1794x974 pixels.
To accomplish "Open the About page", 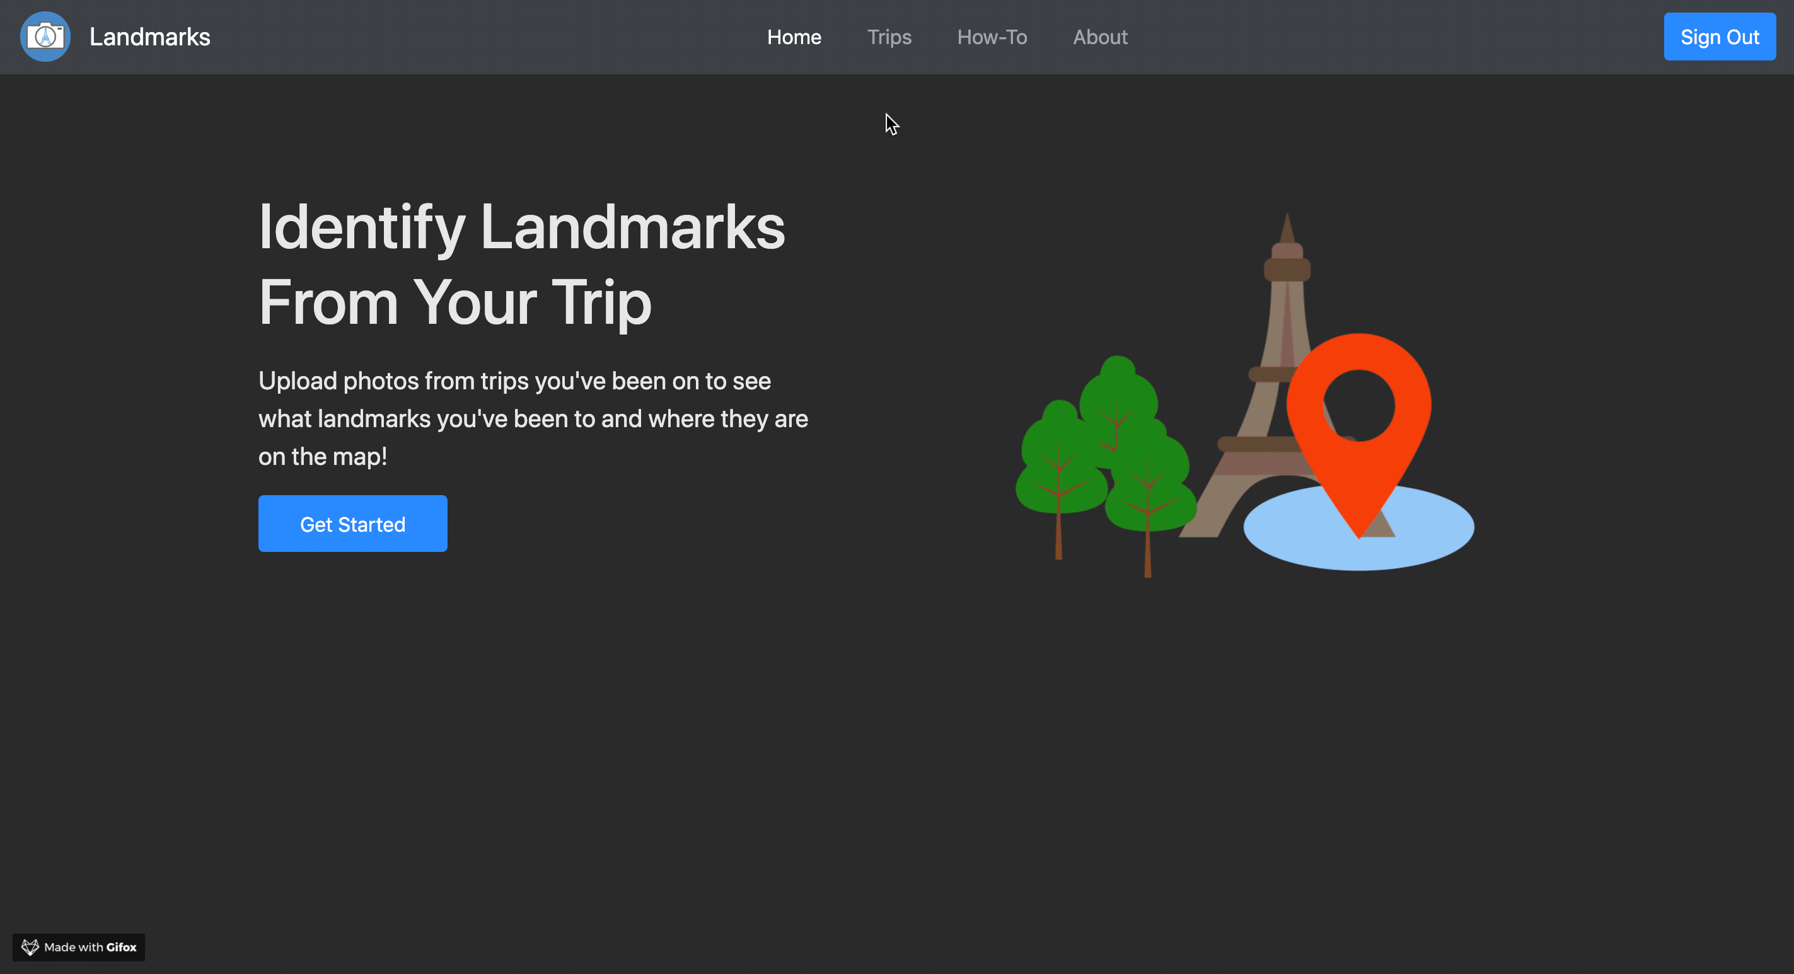I will (1100, 37).
